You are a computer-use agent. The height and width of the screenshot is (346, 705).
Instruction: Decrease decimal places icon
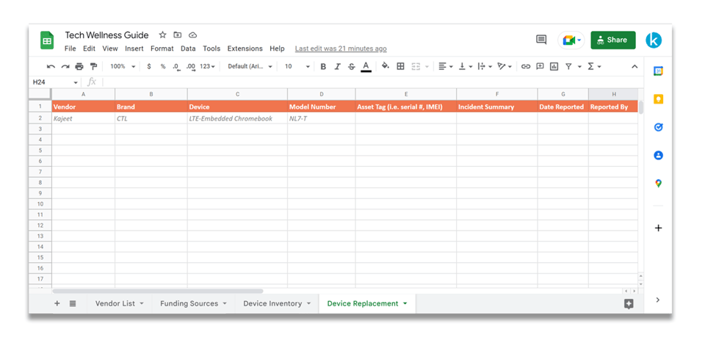tap(177, 67)
